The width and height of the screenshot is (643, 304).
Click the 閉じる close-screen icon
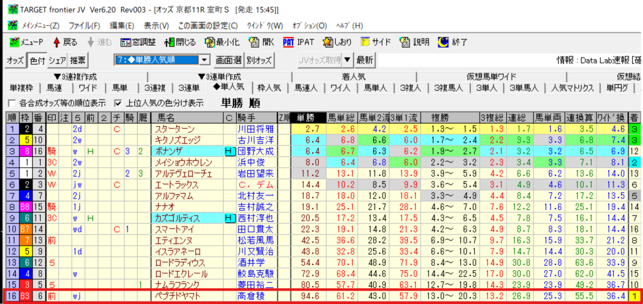180,42
